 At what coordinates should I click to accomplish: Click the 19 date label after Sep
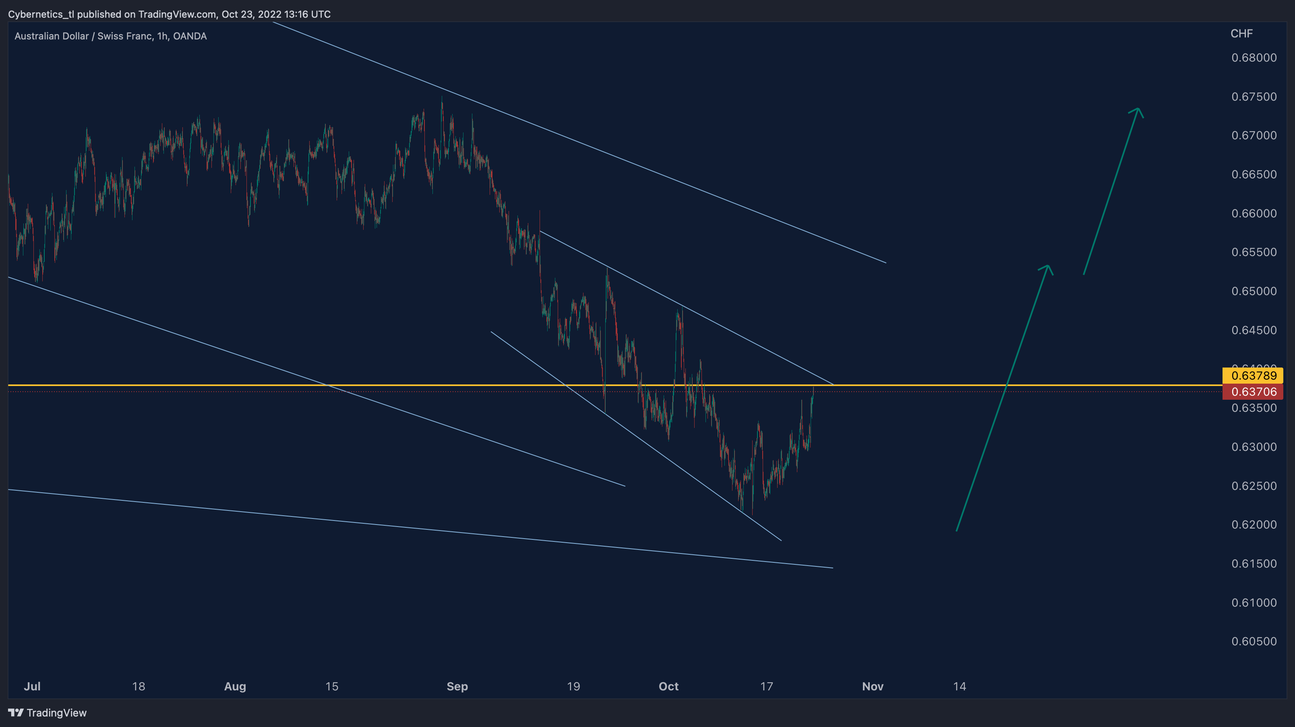coord(573,686)
